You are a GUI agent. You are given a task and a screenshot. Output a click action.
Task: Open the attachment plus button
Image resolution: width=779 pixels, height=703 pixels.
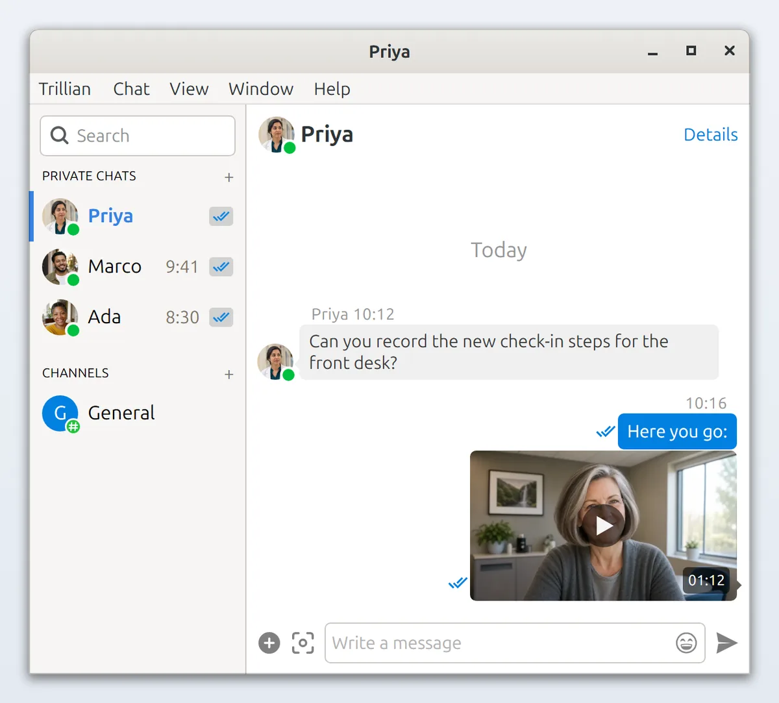269,643
